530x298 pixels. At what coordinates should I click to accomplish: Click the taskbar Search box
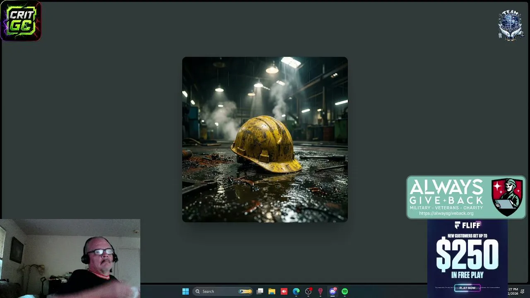point(223,291)
